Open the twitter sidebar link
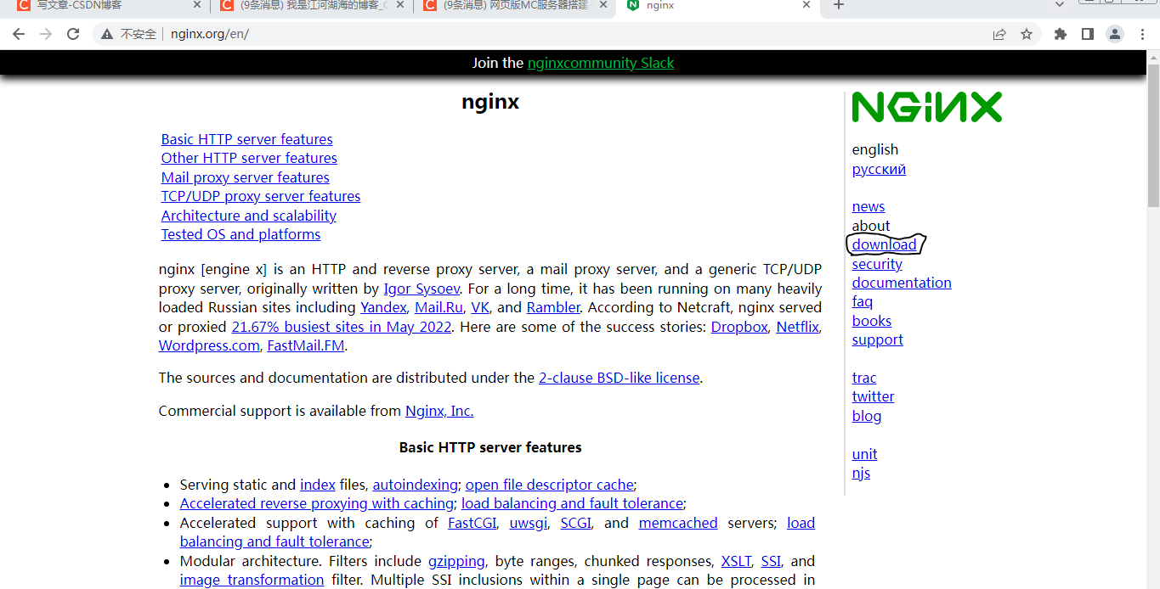Screen dimensions: 1160x589 tap(874, 396)
